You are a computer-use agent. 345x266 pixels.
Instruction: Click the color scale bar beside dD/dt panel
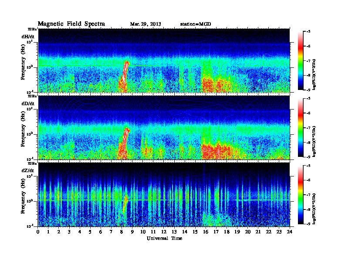point(301,128)
